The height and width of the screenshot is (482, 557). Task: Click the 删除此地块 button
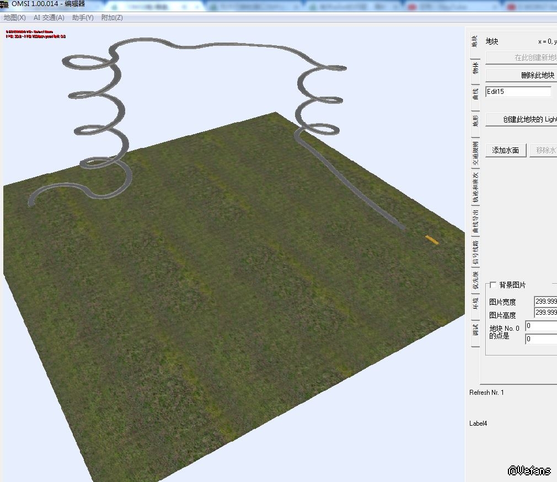point(521,75)
